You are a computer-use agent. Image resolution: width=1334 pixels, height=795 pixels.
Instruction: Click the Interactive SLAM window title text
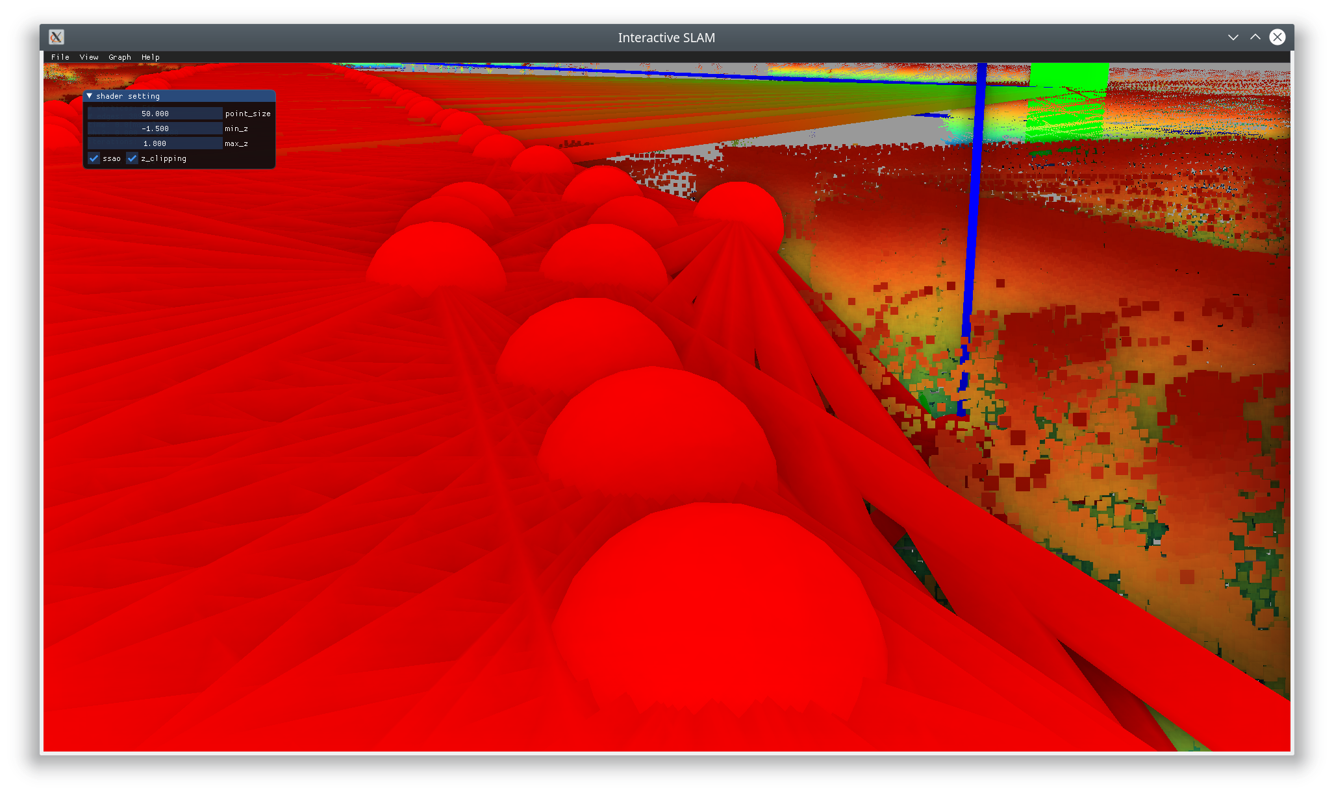tap(666, 38)
